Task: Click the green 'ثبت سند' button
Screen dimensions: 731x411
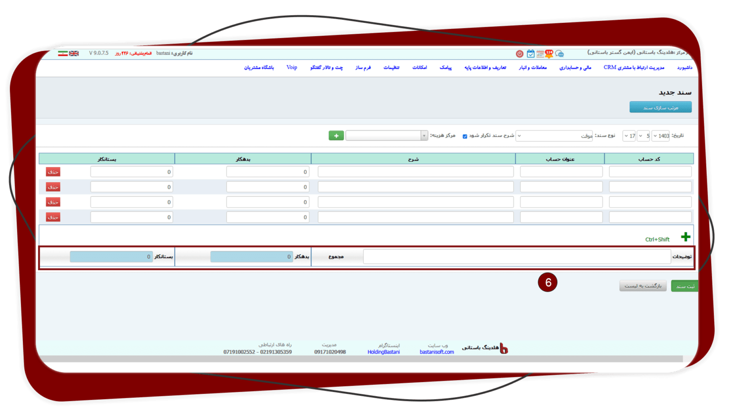Action: click(685, 286)
